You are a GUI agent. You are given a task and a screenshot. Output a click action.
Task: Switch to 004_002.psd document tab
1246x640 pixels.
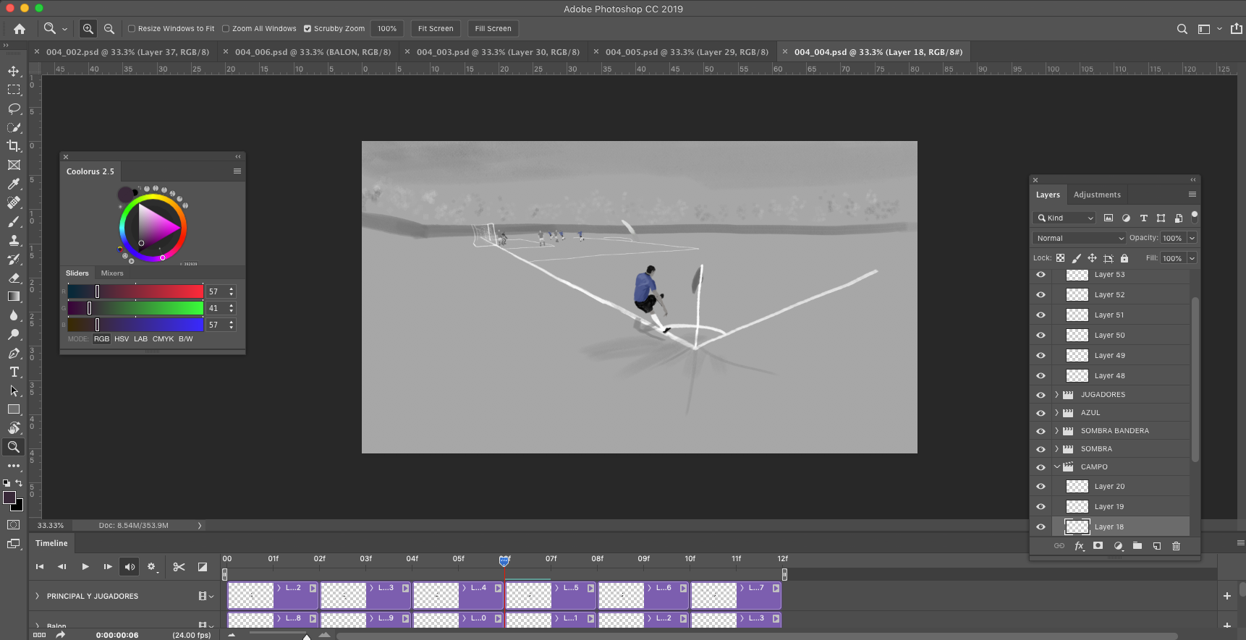[127, 52]
